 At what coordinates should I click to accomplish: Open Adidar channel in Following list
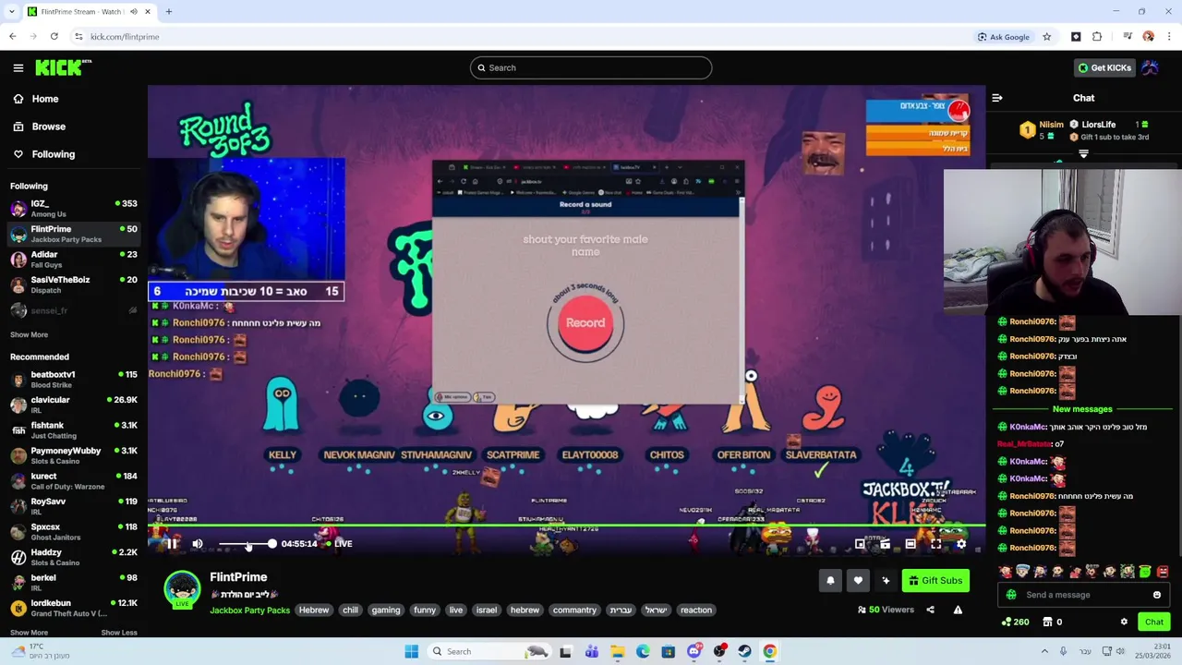point(74,260)
